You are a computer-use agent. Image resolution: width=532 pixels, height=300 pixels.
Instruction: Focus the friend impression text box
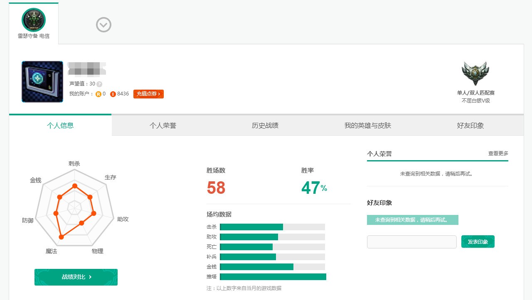click(412, 242)
